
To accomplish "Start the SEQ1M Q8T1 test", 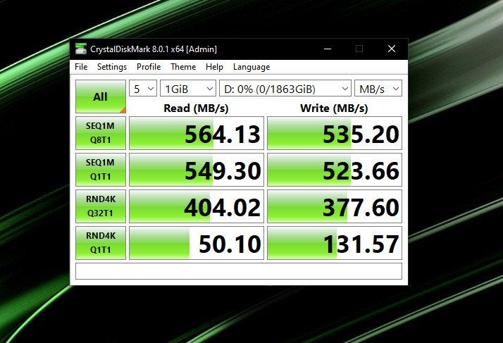I will 101,133.
